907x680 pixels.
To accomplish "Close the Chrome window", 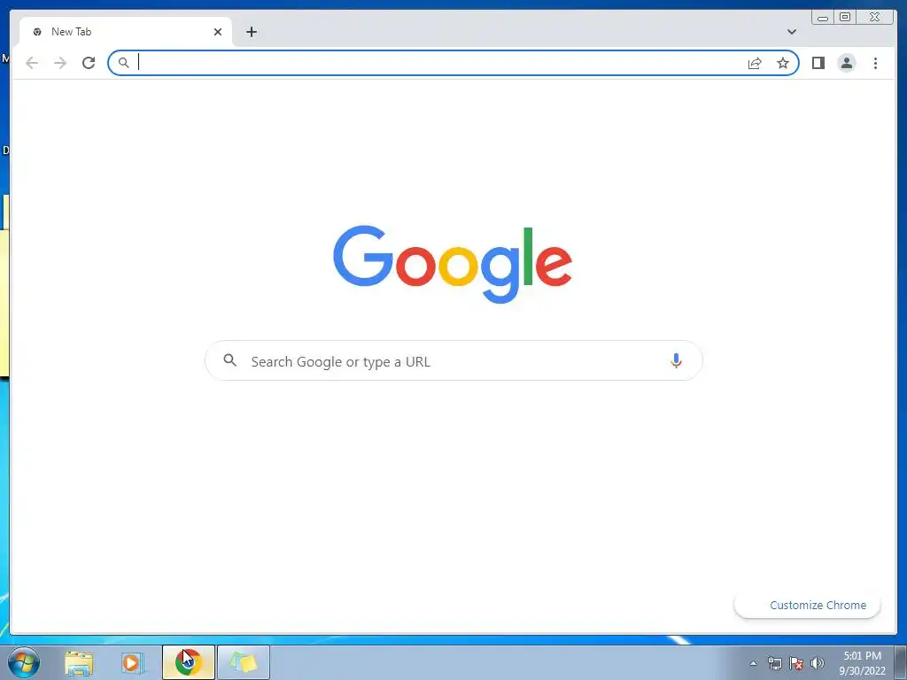I will 875,18.
